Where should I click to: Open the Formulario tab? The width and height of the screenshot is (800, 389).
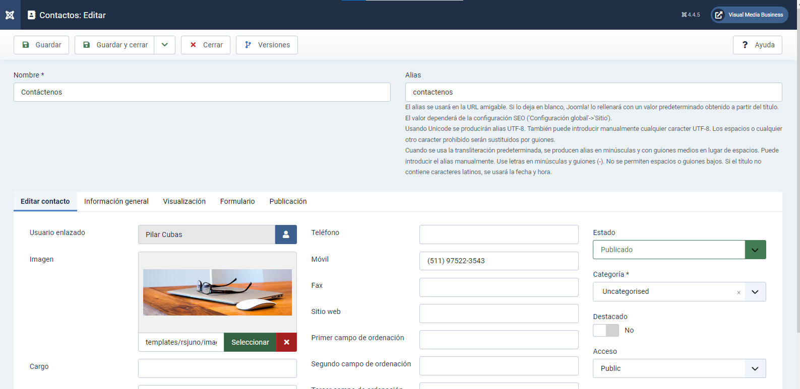[x=237, y=201]
